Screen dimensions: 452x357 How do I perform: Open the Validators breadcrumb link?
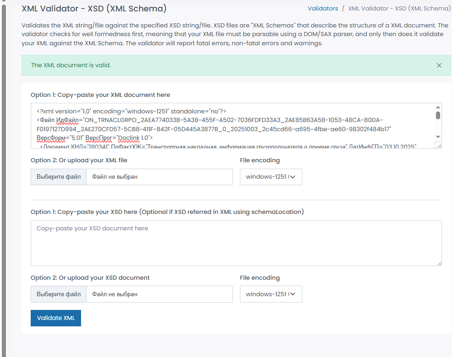(x=323, y=8)
